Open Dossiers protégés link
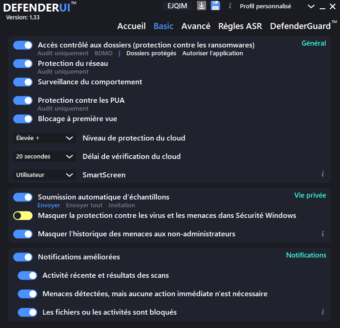The height and width of the screenshot is (328, 340). click(151, 53)
